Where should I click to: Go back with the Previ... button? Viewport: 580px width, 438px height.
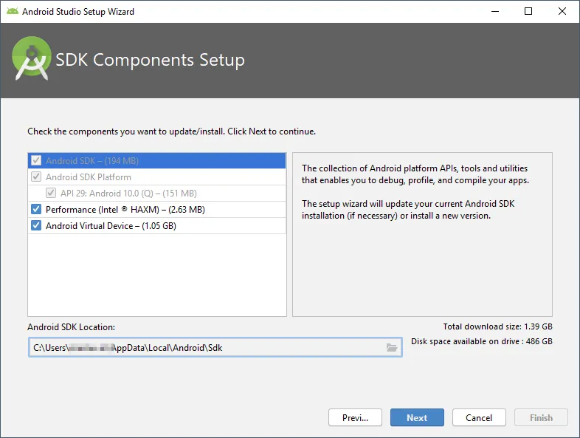pyautogui.click(x=355, y=417)
